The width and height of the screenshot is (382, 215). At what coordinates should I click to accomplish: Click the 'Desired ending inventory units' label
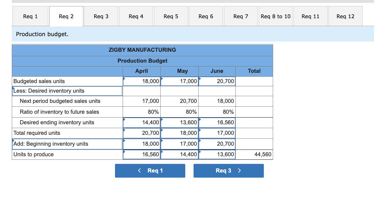(x=57, y=122)
